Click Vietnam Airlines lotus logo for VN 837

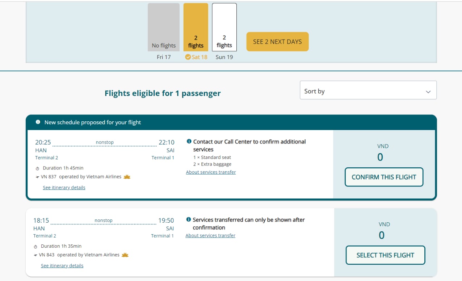click(127, 177)
